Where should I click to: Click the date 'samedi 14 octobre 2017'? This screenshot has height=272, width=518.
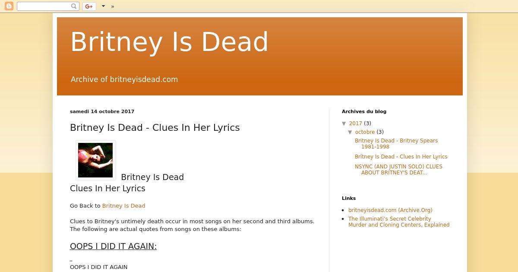click(102, 111)
